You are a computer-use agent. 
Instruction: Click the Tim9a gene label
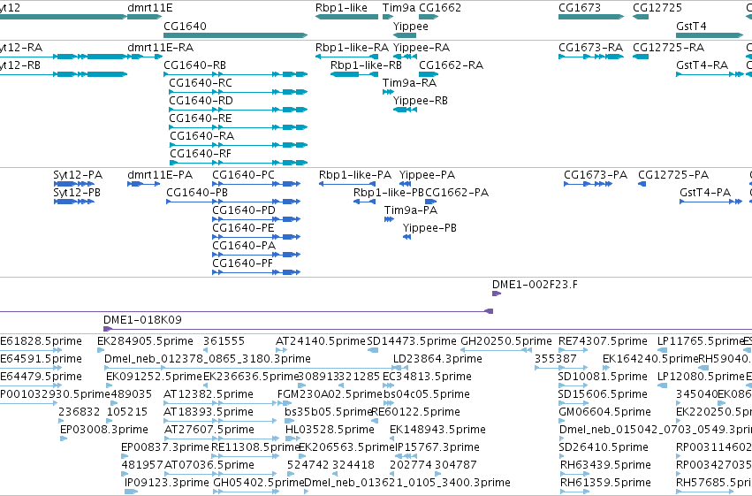399,8
